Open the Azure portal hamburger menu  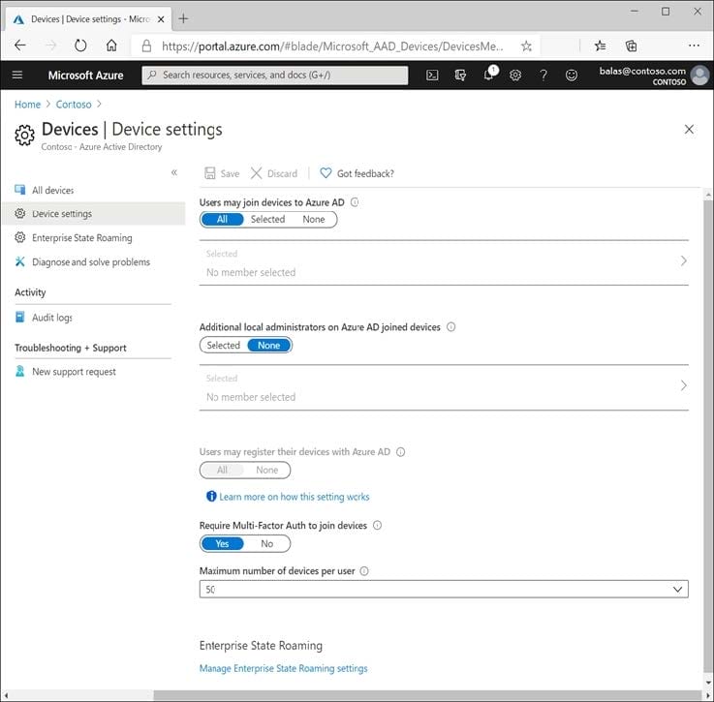click(17, 75)
